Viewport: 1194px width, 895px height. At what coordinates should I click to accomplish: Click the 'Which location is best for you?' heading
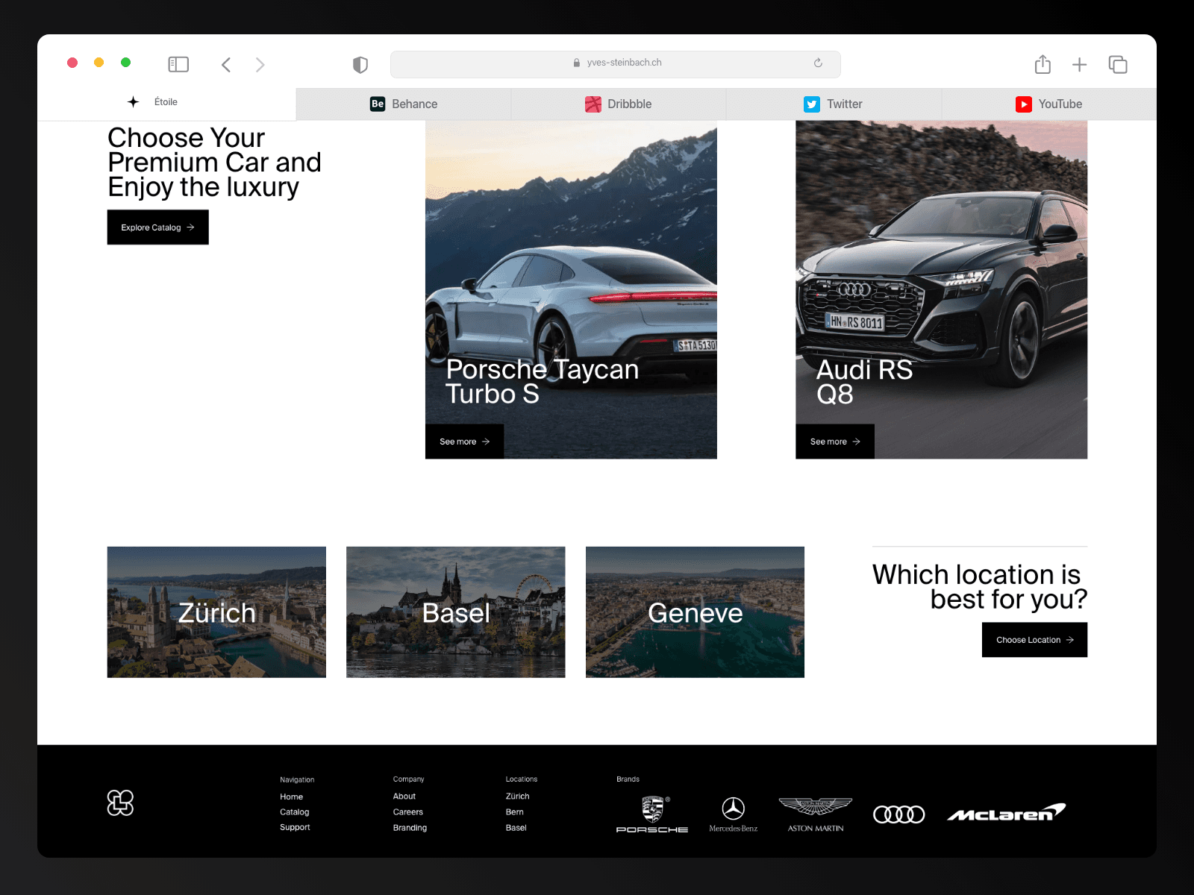(980, 587)
